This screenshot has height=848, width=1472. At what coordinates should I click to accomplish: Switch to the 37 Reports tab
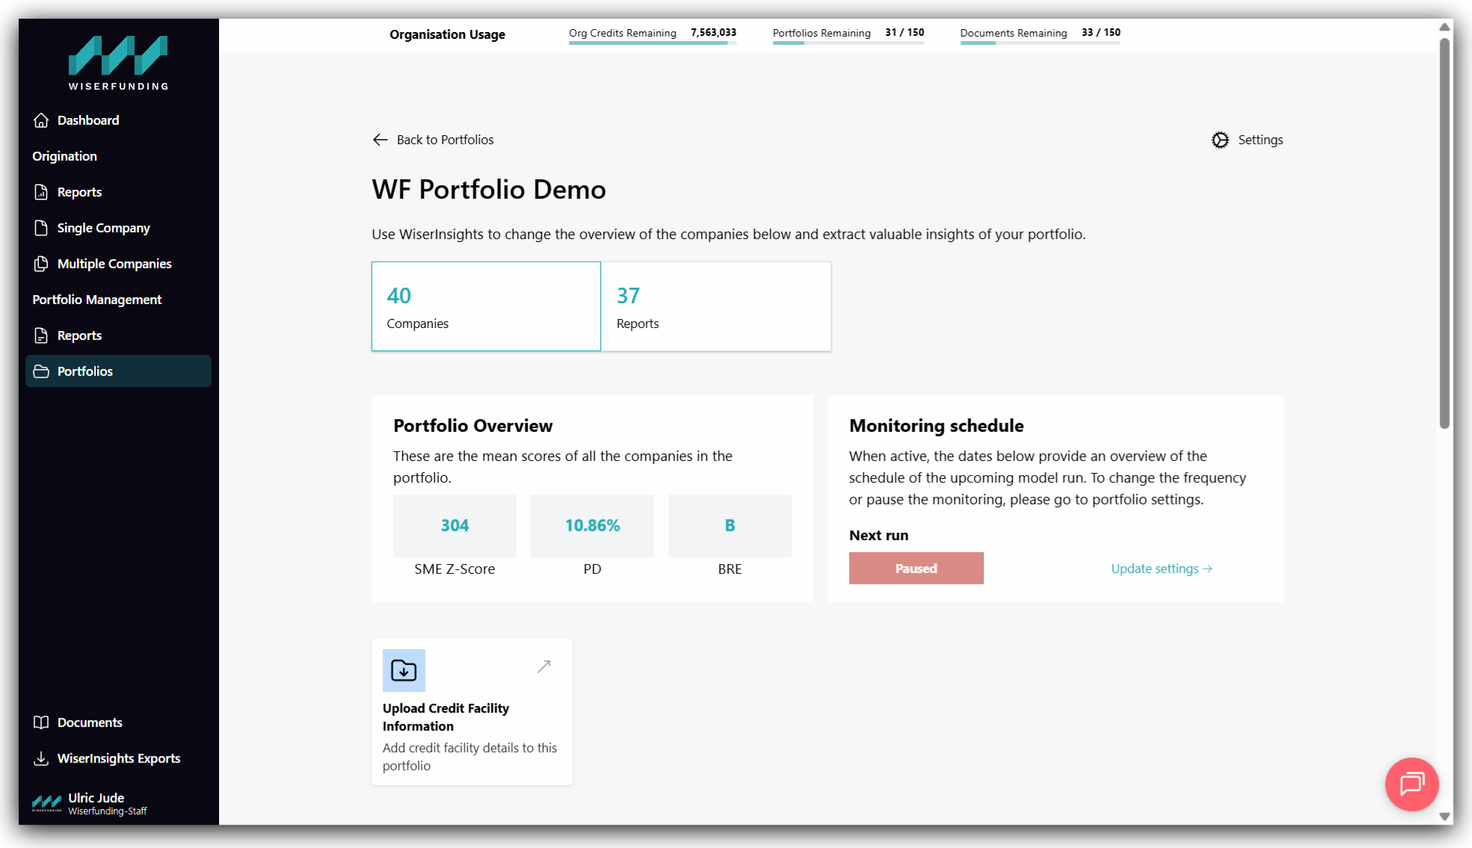(715, 306)
